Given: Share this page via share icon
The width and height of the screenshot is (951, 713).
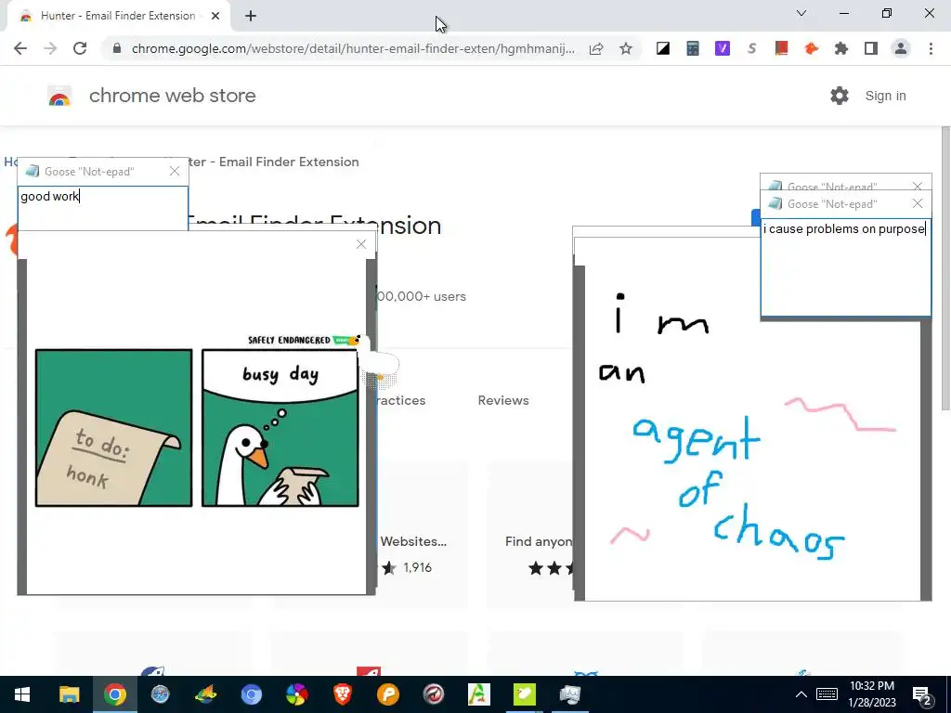Looking at the screenshot, I should click(596, 48).
